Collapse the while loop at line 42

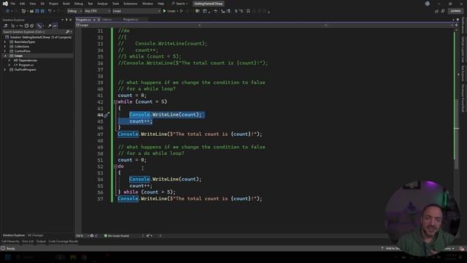(x=115, y=102)
